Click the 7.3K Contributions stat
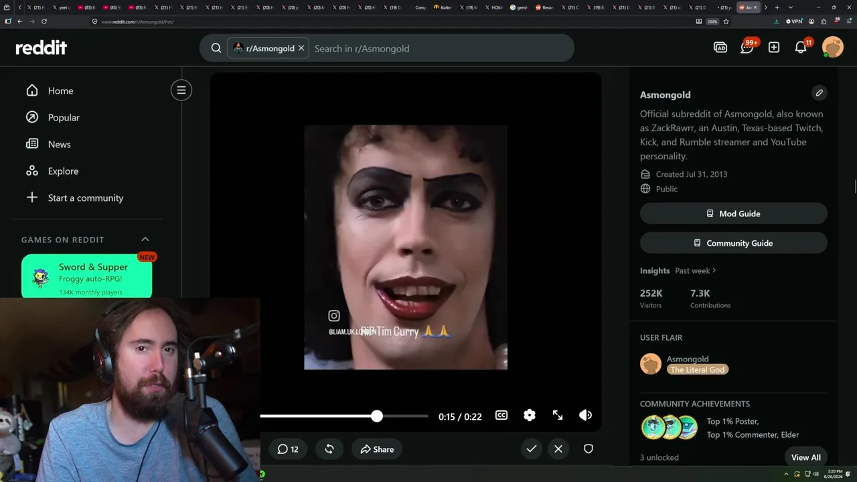This screenshot has height=482, width=857. [x=710, y=299]
